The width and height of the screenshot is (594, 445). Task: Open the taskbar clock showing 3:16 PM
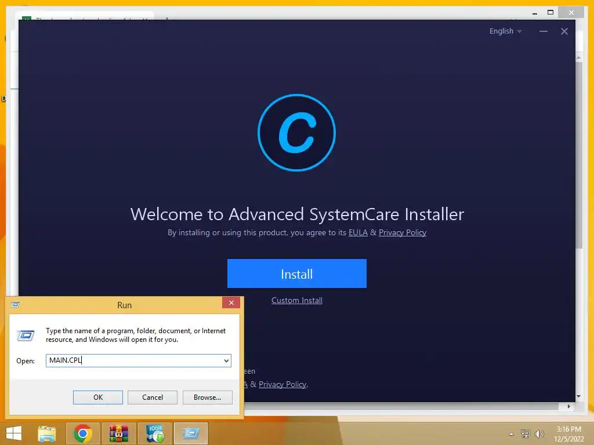pos(568,434)
